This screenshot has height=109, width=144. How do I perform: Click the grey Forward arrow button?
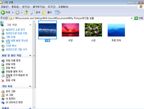click(17, 12)
